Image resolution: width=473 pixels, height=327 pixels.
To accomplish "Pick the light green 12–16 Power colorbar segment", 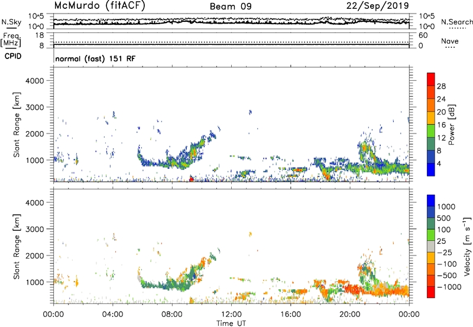I will click(x=431, y=131).
